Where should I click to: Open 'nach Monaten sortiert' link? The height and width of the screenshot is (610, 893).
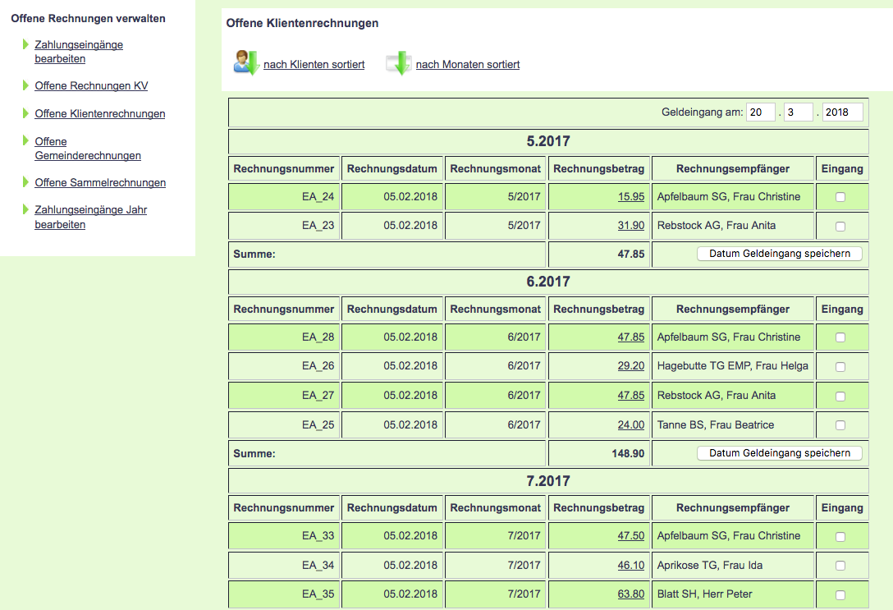point(467,65)
